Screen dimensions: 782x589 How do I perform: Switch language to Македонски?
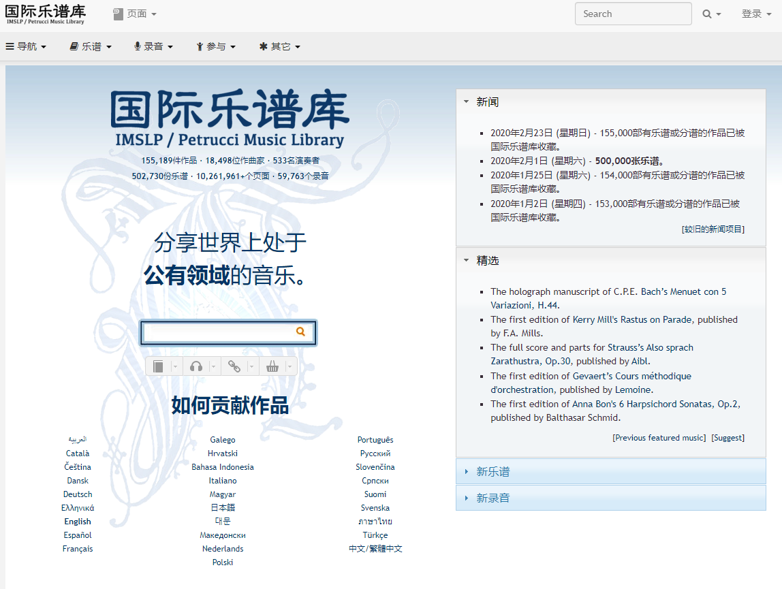(x=223, y=535)
